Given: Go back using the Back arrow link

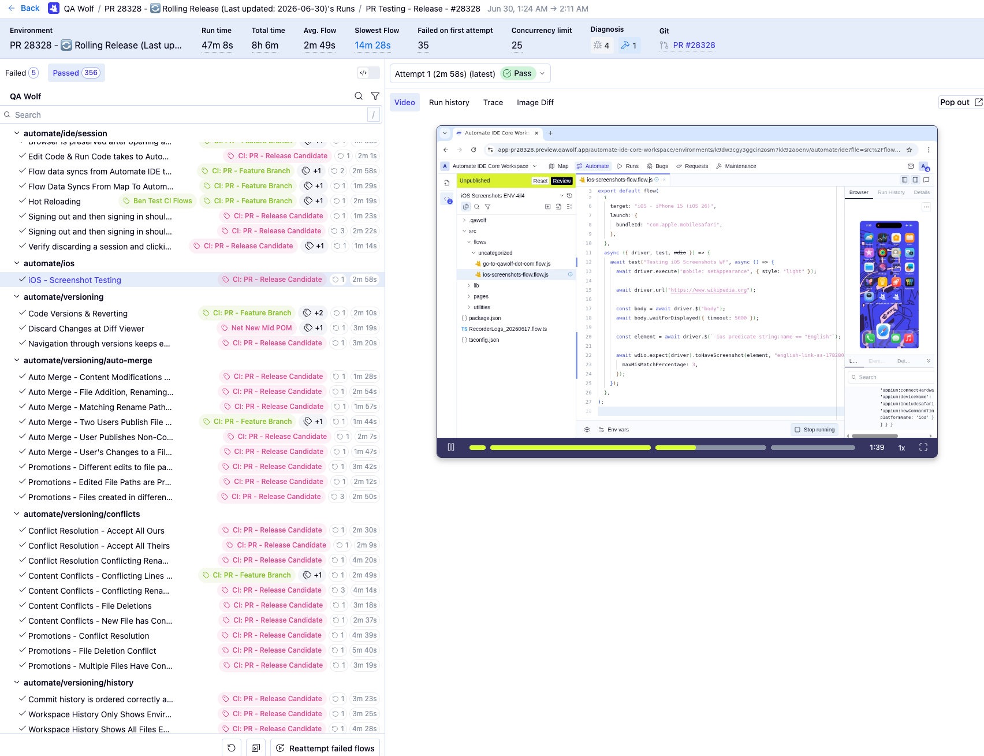Looking at the screenshot, I should coord(24,8).
